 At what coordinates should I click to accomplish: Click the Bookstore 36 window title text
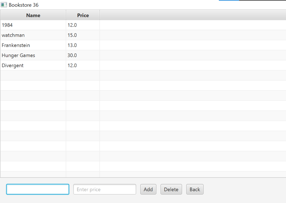coord(24,5)
